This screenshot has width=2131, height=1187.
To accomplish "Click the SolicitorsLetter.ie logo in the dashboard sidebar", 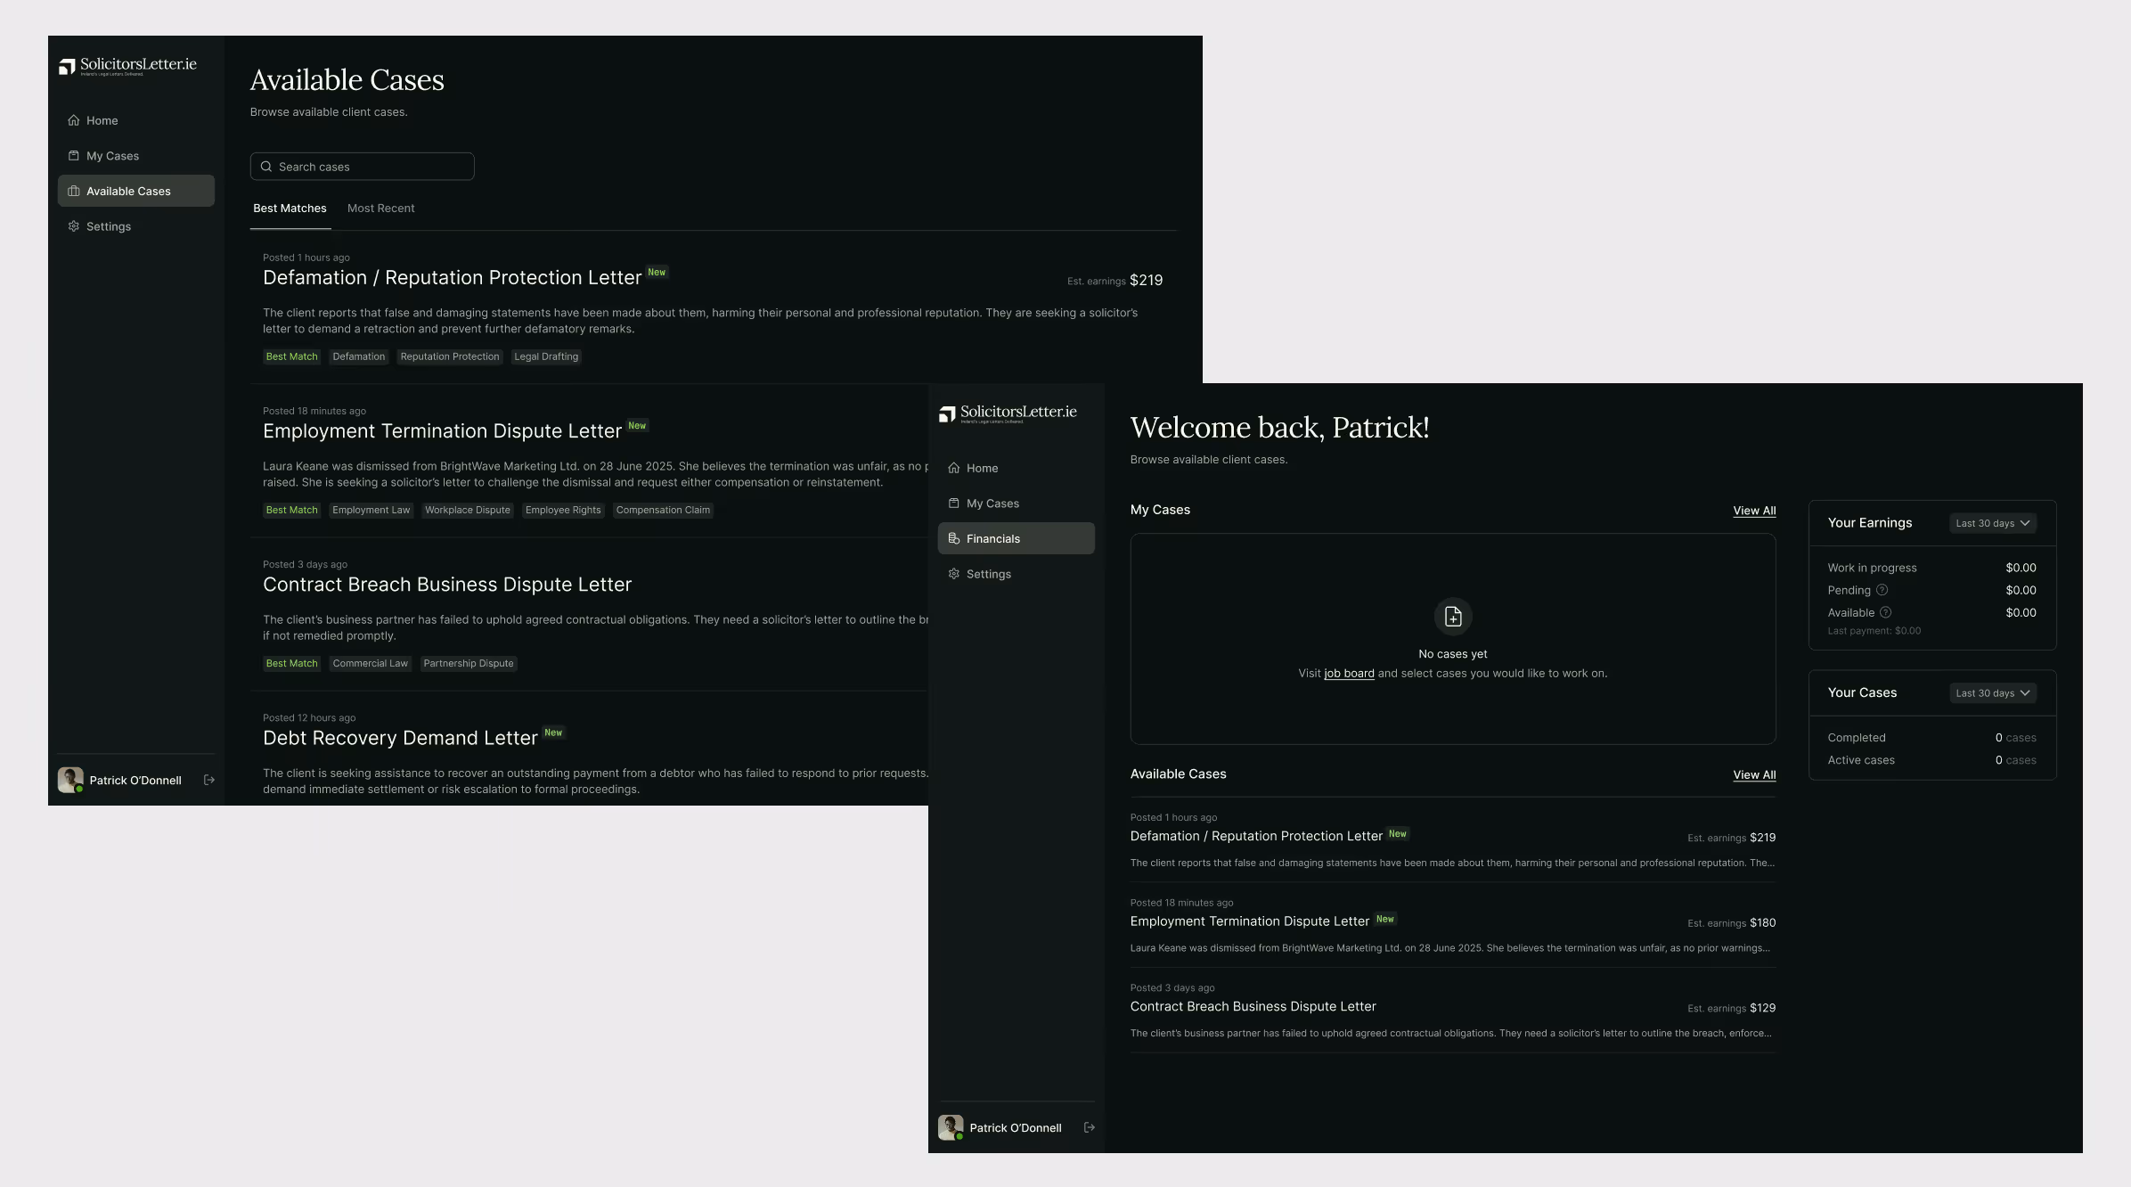I will click(x=1008, y=413).
